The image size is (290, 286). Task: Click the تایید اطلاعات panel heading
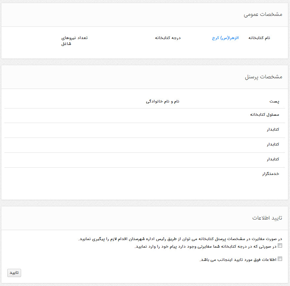[267, 218]
